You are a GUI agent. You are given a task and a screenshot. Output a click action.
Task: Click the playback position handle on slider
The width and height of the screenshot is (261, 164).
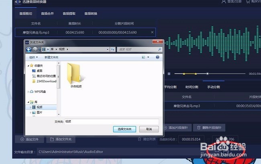208,74
